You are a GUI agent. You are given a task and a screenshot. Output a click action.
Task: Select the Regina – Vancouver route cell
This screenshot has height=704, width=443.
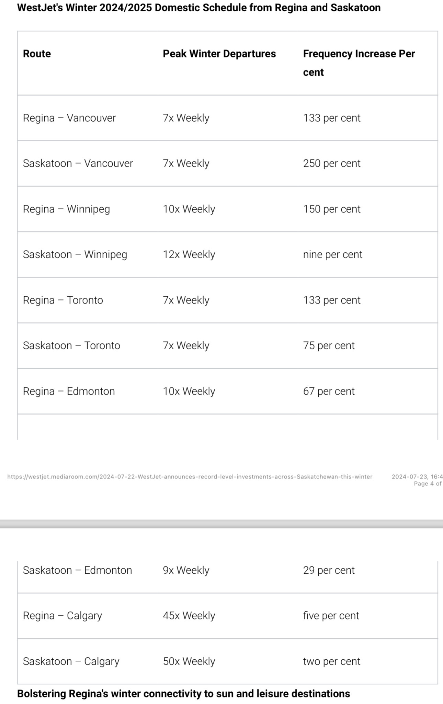pos(69,118)
